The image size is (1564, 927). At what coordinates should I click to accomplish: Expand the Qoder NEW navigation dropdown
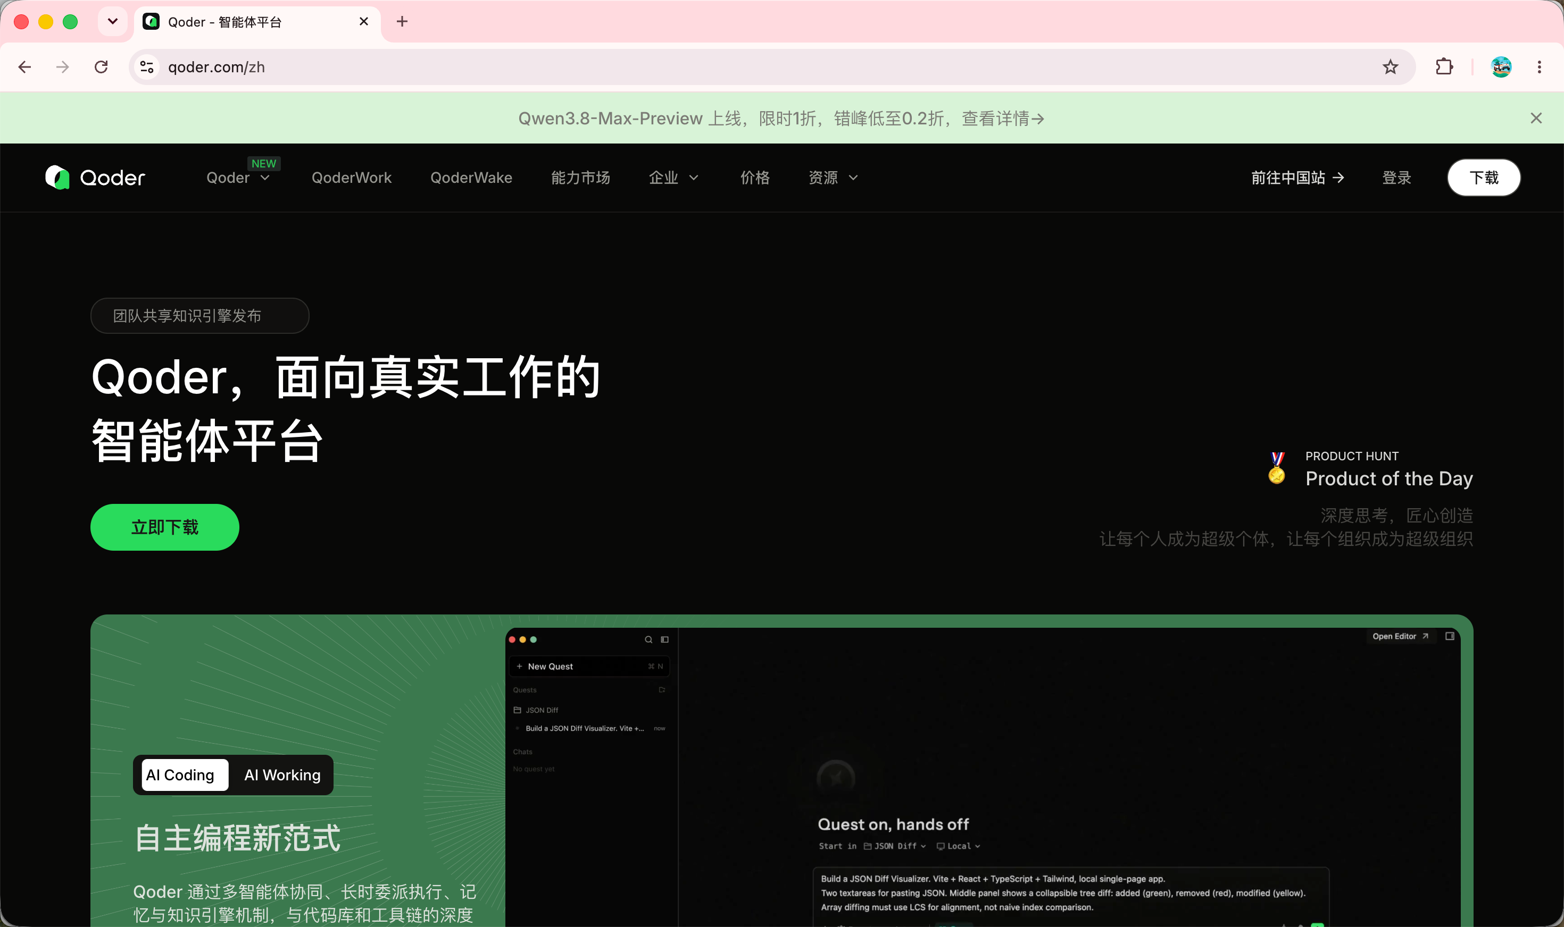coord(238,178)
